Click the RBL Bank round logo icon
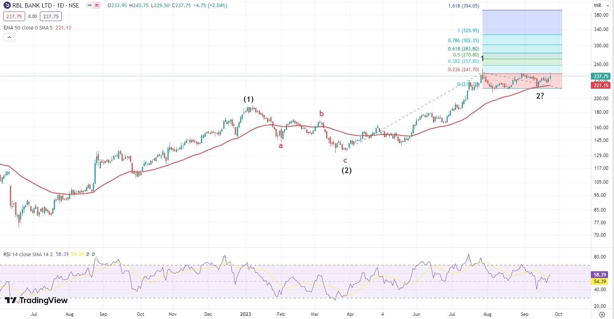 [x=7, y=6]
